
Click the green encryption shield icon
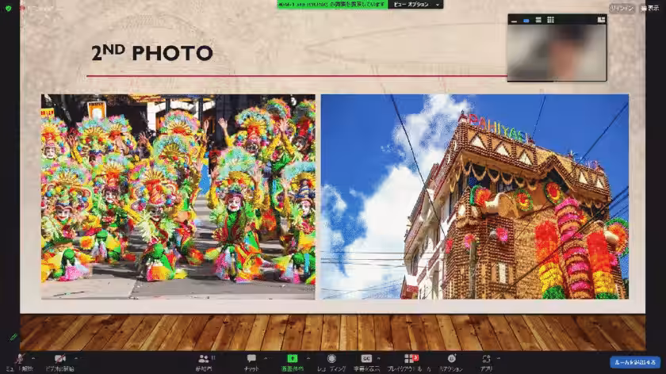click(9, 8)
